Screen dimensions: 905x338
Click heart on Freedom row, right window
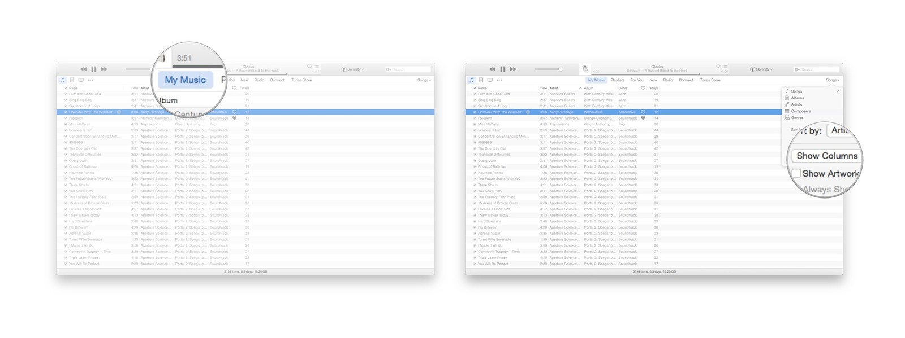[x=643, y=118]
